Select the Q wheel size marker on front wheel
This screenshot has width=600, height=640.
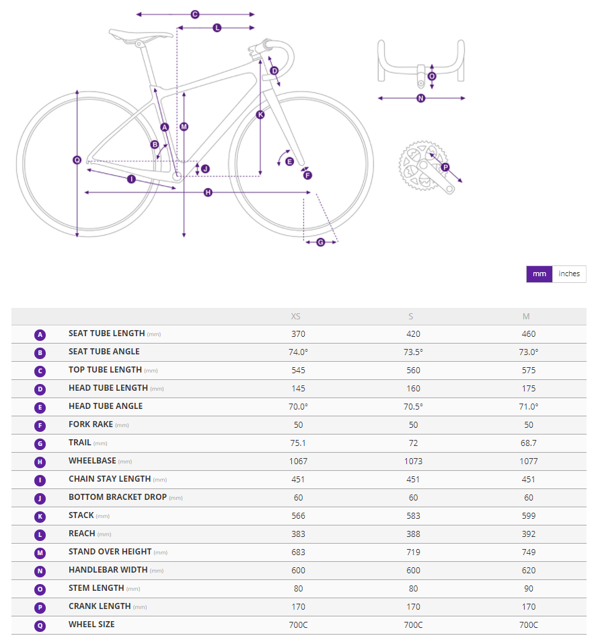click(77, 160)
